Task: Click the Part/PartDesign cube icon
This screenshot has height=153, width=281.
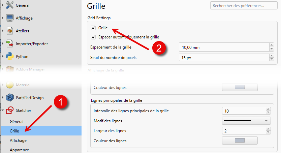Action: coord(9,98)
